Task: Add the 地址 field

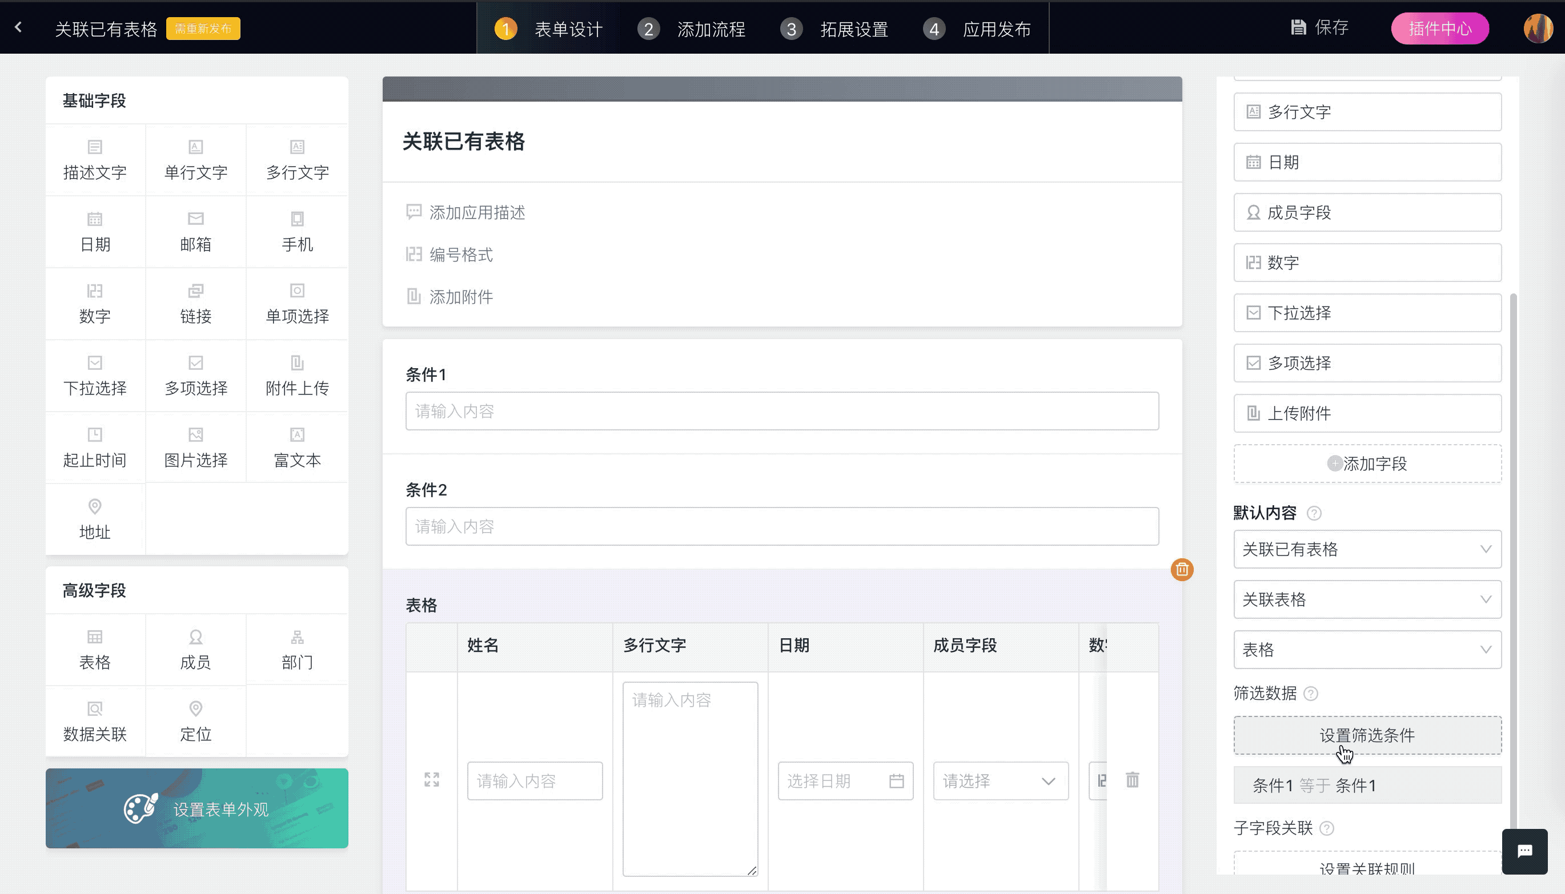Action: click(95, 520)
